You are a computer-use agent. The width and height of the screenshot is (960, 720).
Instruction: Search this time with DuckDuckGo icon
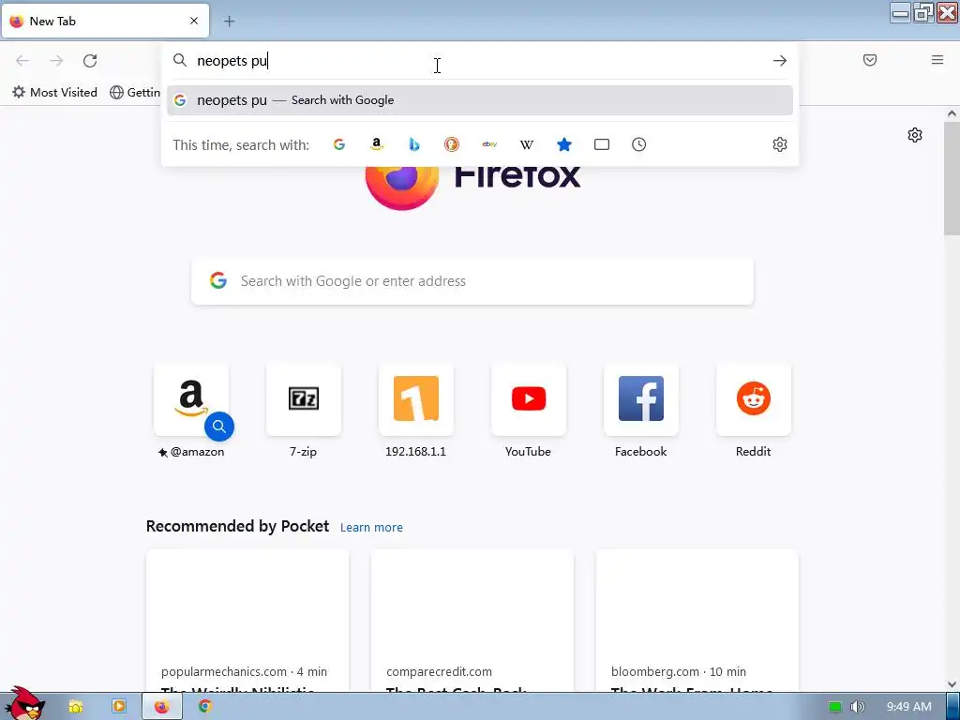[x=452, y=144]
